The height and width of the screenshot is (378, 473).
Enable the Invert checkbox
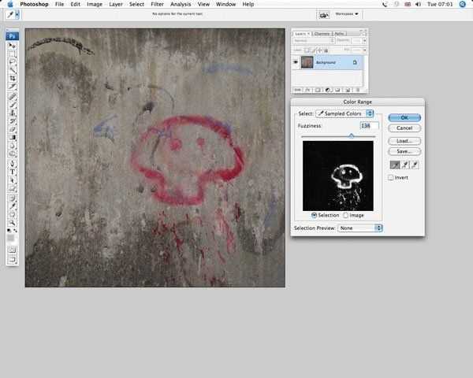391,177
